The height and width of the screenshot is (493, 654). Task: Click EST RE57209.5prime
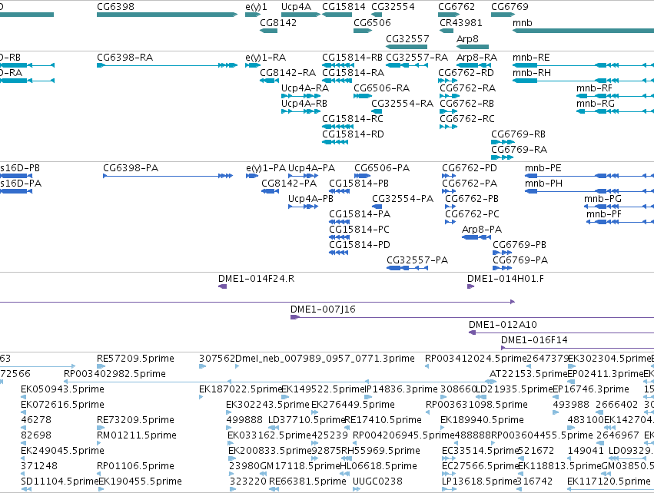pyautogui.click(x=101, y=366)
